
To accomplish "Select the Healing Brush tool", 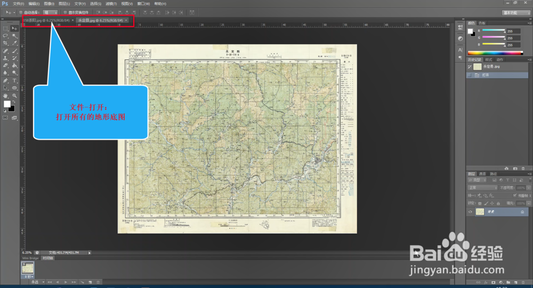I will tap(5, 51).
